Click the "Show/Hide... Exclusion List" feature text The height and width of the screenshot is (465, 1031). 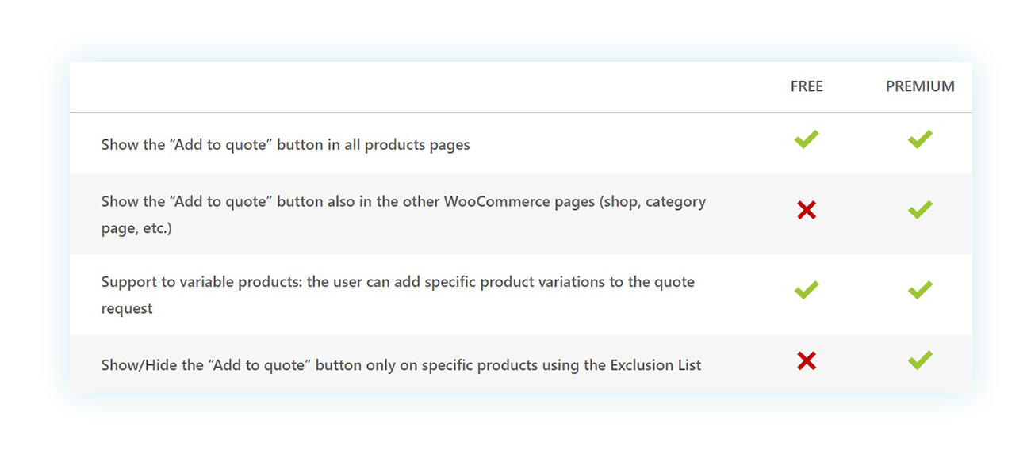(x=401, y=365)
